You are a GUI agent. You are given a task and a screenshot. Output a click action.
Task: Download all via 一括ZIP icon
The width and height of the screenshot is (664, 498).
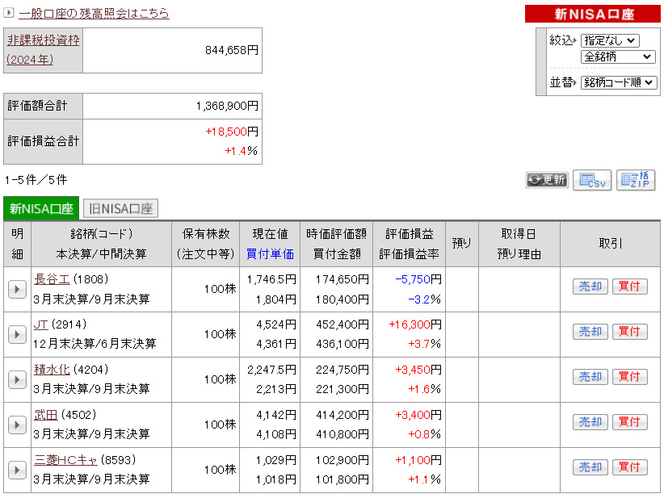point(635,180)
